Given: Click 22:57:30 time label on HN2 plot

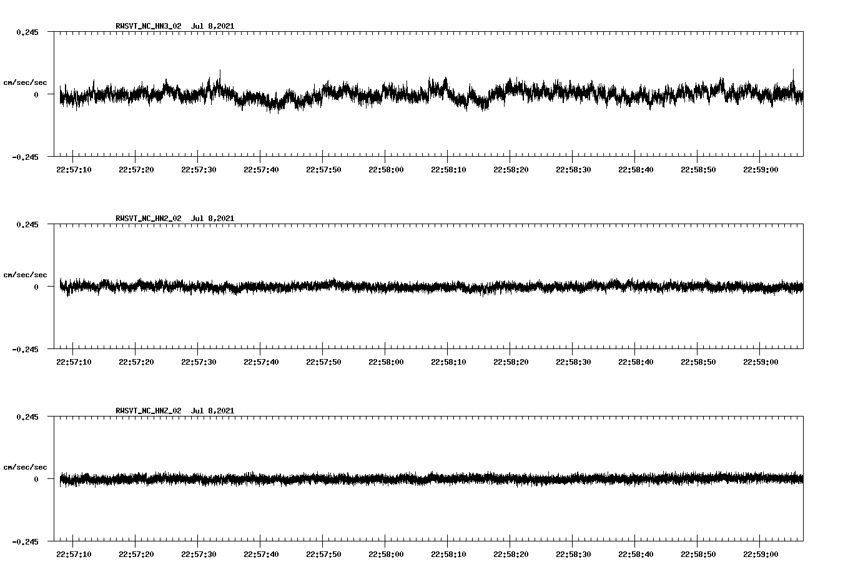Looking at the screenshot, I should coord(199,362).
